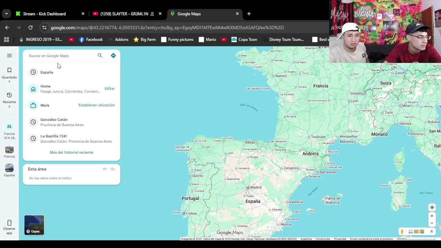441x248 pixels.
Task: Open the Obtener app phone icon
Action: [x=9, y=223]
